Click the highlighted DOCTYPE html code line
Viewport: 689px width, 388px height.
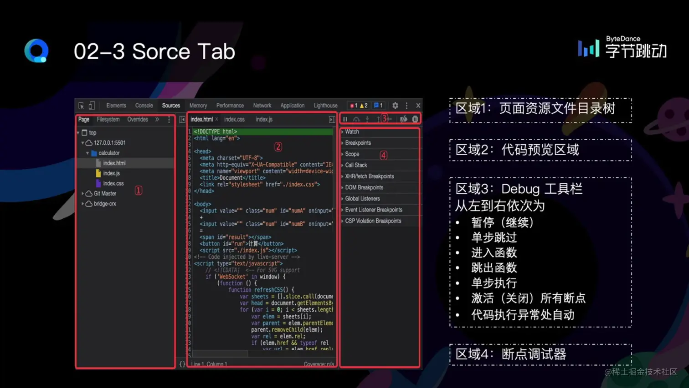pos(263,132)
